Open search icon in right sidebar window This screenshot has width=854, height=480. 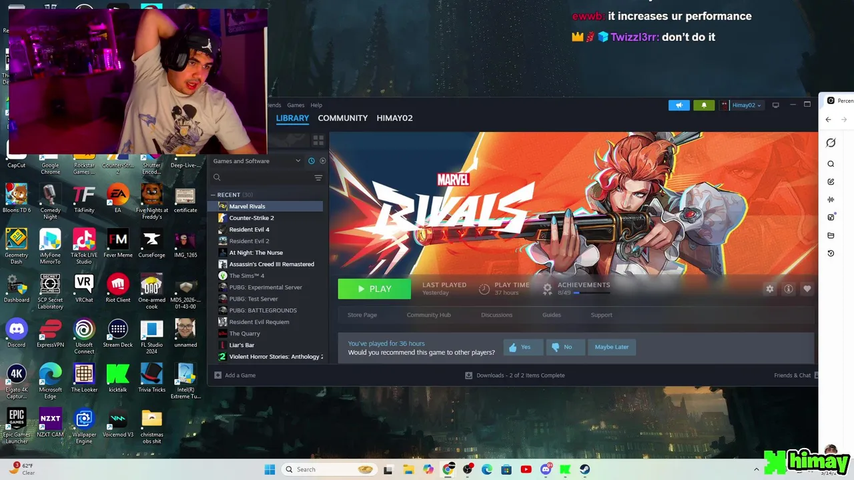tap(831, 164)
